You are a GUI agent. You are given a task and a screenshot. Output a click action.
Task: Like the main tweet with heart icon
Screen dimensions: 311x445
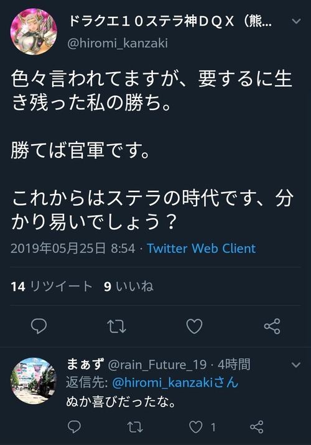(194, 326)
